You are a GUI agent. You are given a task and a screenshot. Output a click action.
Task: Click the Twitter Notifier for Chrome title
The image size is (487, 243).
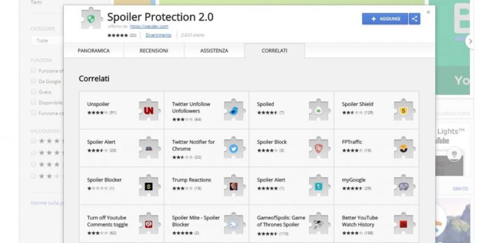(193, 145)
